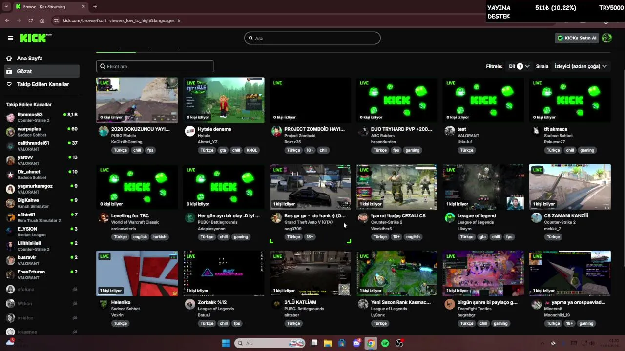Click KICKs Satın Al button
This screenshot has width=625, height=351.
(x=577, y=38)
